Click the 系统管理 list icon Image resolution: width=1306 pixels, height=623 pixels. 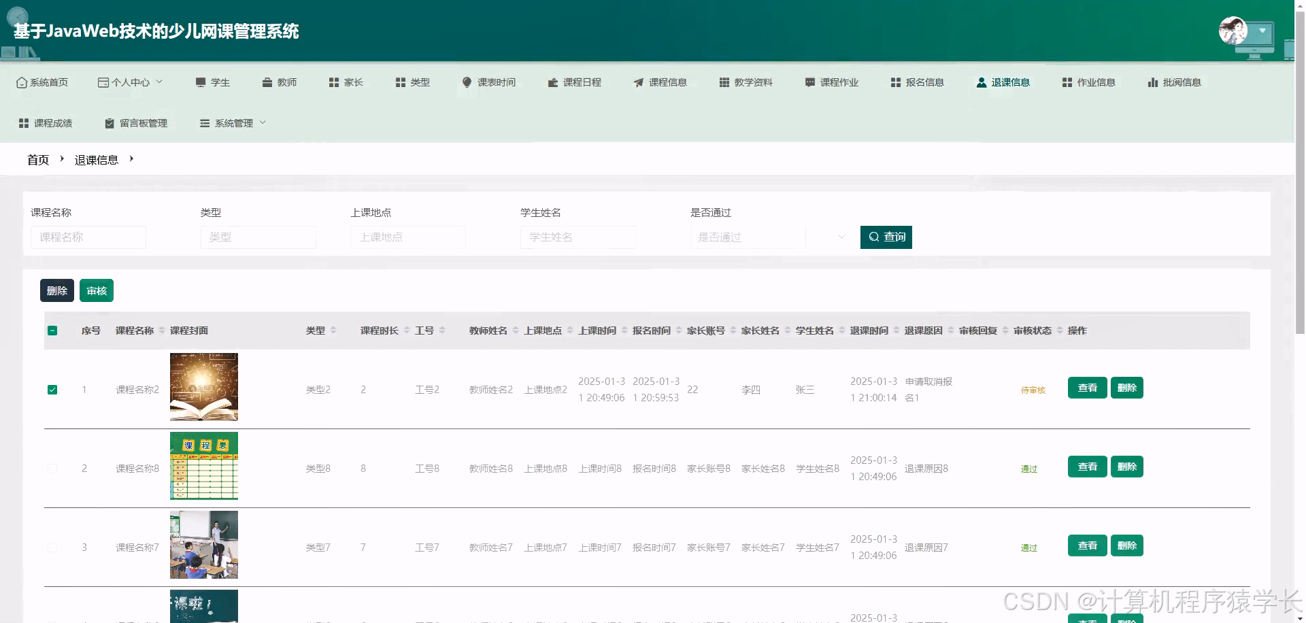tap(205, 123)
